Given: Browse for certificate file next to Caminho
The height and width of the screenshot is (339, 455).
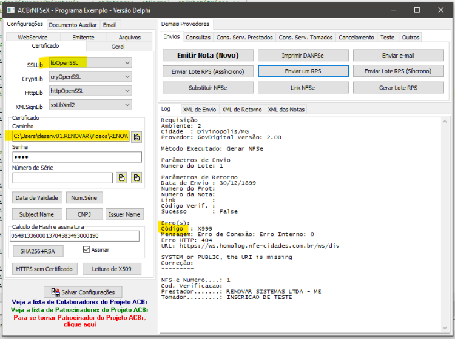Looking at the screenshot, I should (136, 137).
